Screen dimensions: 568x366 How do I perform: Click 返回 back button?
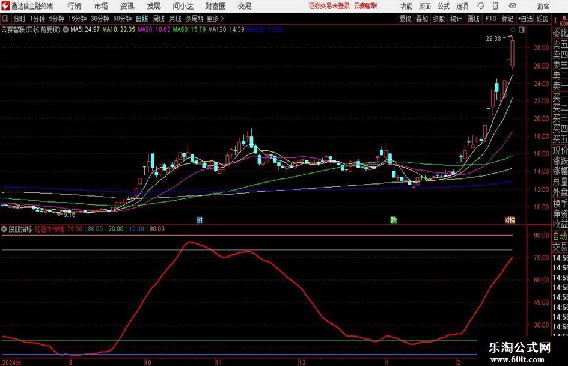542,19
